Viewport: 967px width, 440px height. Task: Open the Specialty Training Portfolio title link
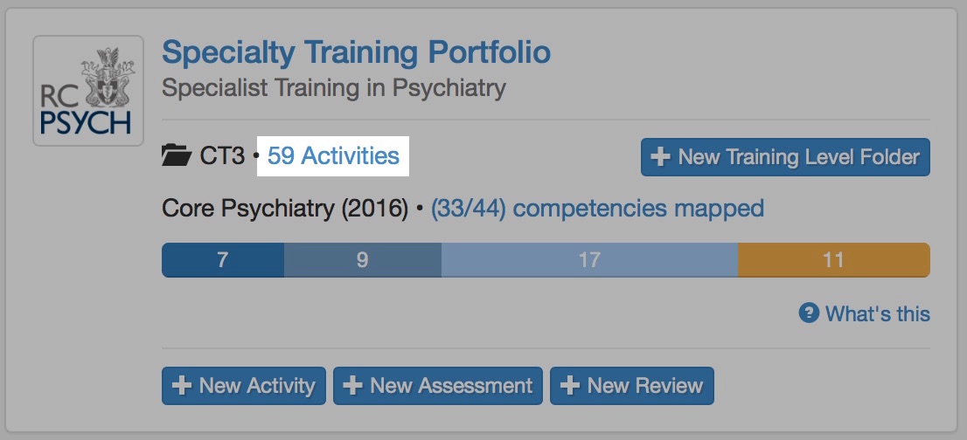[356, 52]
